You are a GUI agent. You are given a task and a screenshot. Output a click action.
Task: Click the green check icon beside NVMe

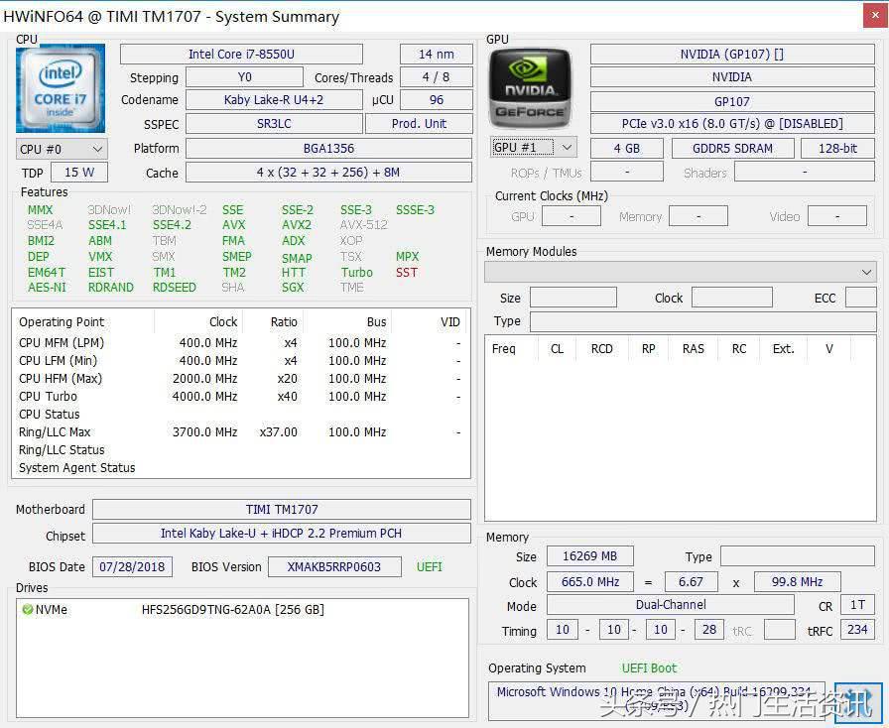click(x=27, y=610)
